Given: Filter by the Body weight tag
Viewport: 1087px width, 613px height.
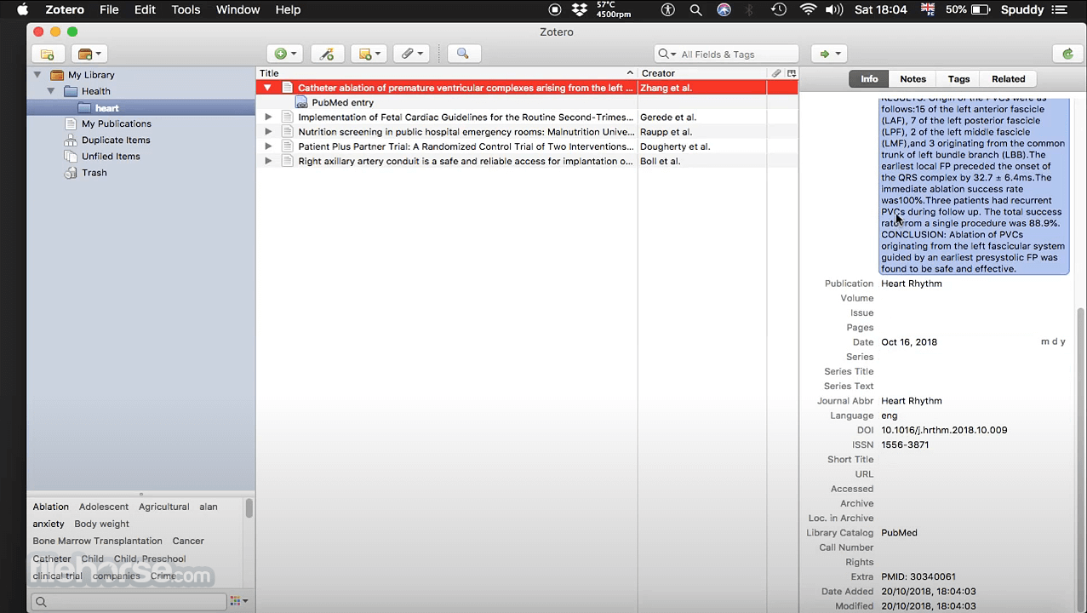Looking at the screenshot, I should coord(101,524).
